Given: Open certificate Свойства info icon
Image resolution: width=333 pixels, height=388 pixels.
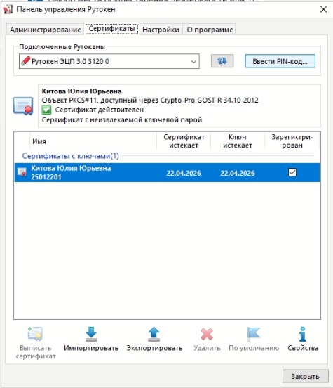Looking at the screenshot, I should tap(303, 334).
